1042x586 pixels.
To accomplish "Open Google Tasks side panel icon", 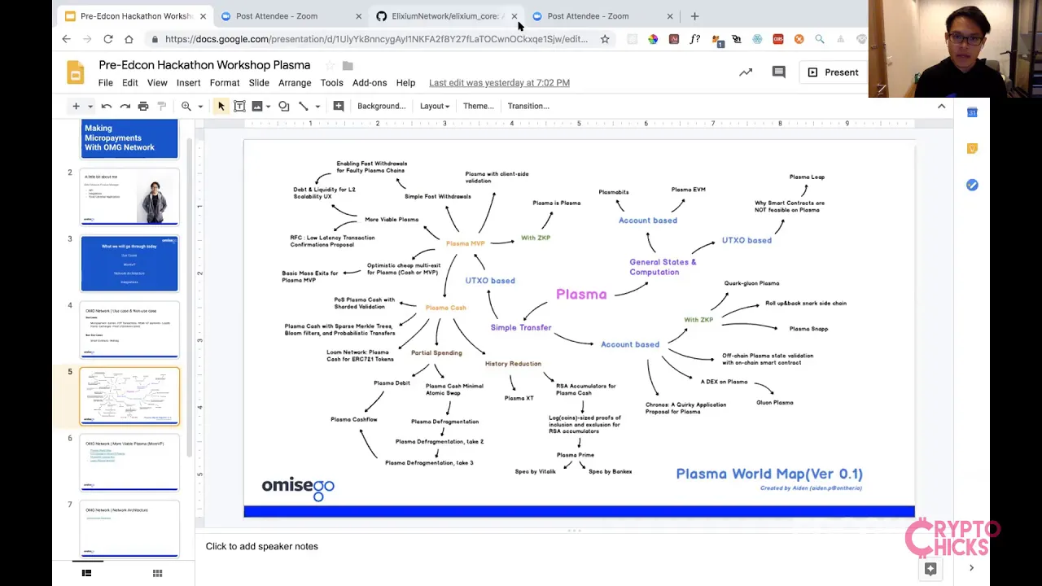I will click(x=972, y=185).
